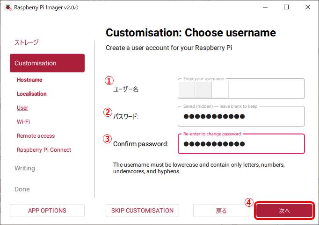Click the Raspberry Pi Imager title bar icon

(x=7, y=7)
